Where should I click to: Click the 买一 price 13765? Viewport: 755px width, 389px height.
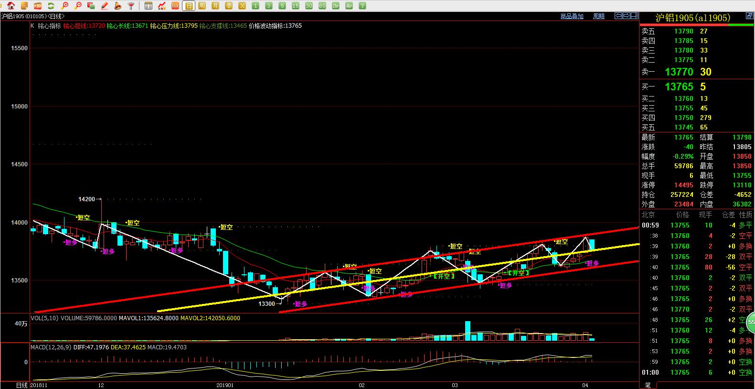[x=679, y=86]
